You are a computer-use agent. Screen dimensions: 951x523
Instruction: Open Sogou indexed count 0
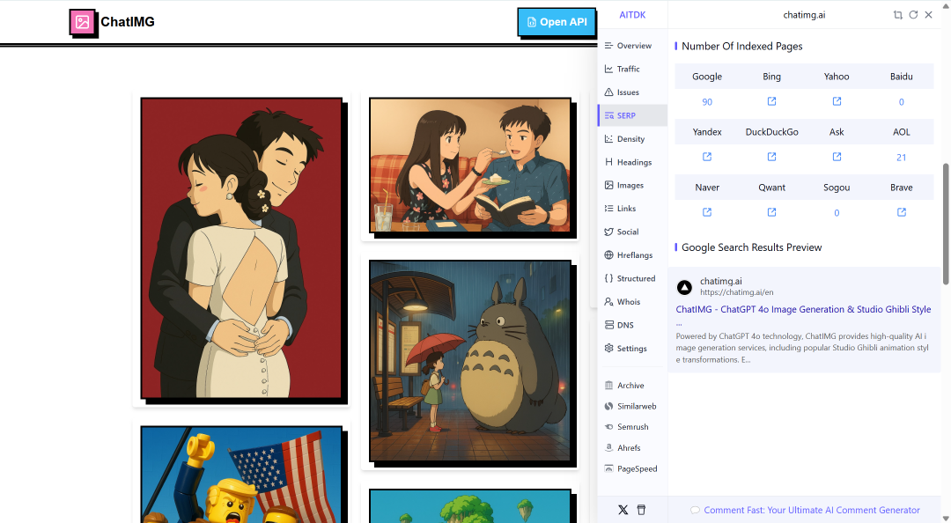click(x=837, y=213)
